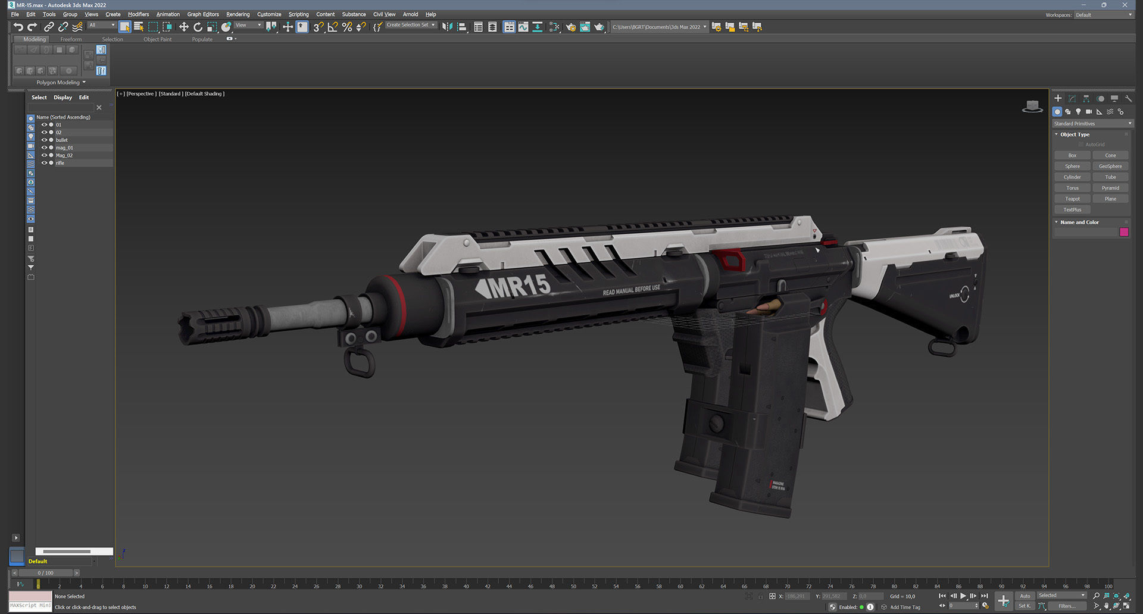Hide the mag_01 object eye icon
Image resolution: width=1143 pixels, height=614 pixels.
44,148
